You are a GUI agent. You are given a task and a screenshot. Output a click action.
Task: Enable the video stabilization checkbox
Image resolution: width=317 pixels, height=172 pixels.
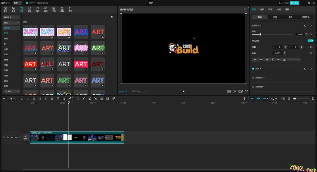click(x=253, y=78)
